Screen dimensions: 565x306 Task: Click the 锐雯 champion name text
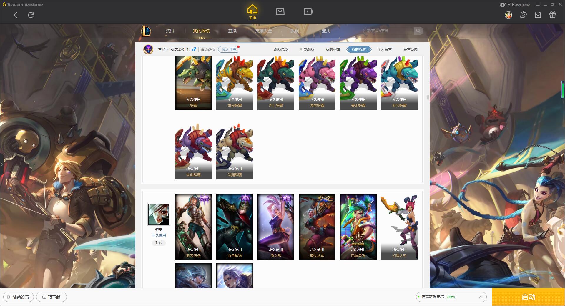pos(159,229)
